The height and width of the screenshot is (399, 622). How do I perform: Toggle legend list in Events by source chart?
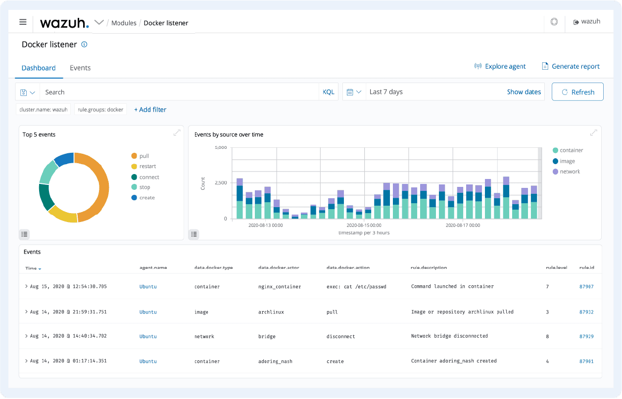(x=194, y=234)
